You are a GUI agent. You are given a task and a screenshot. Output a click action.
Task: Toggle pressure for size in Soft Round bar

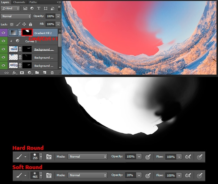[200, 176]
